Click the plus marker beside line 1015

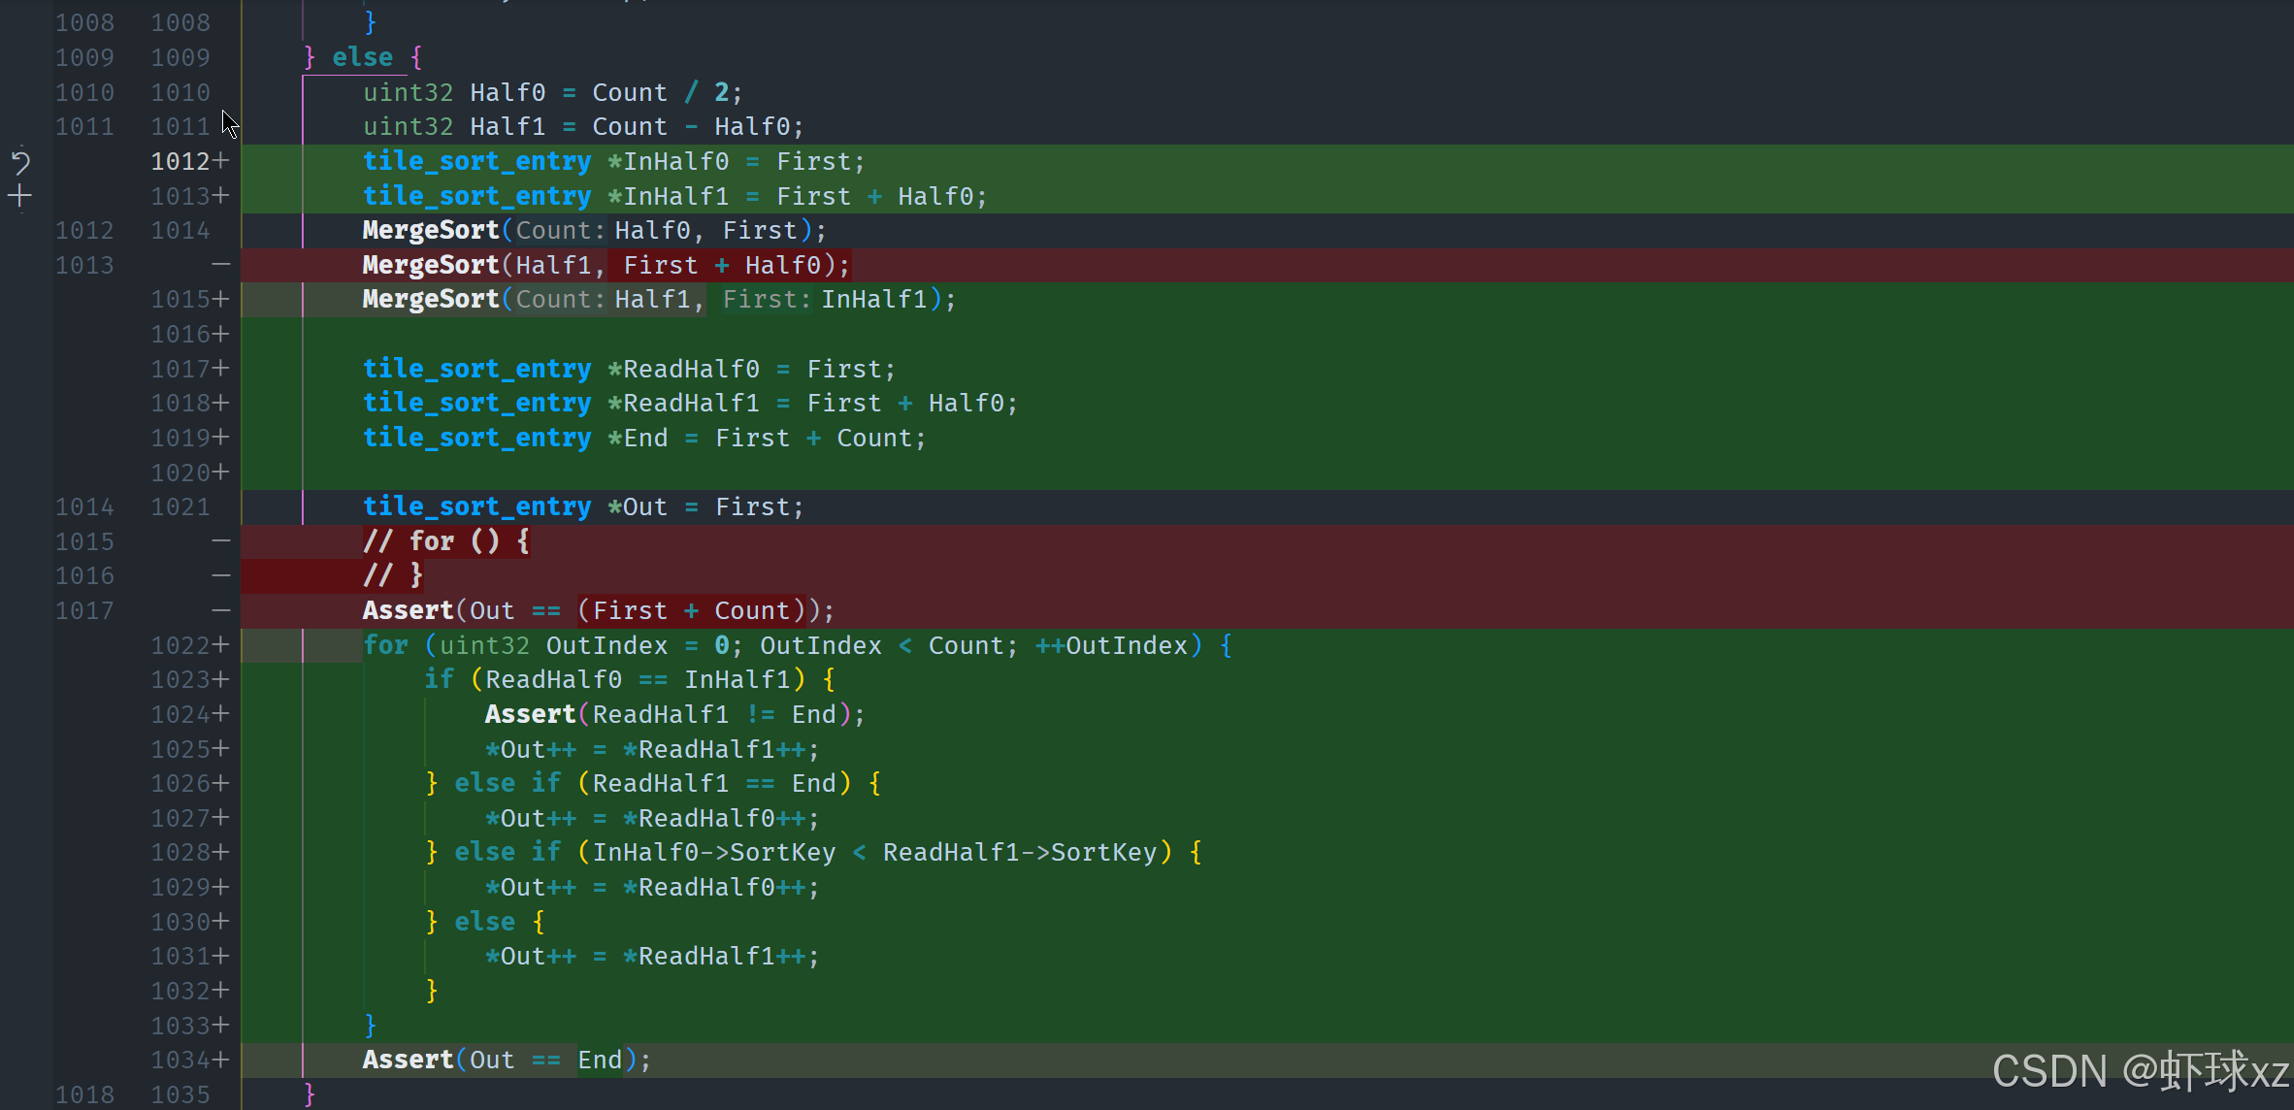coord(221,299)
